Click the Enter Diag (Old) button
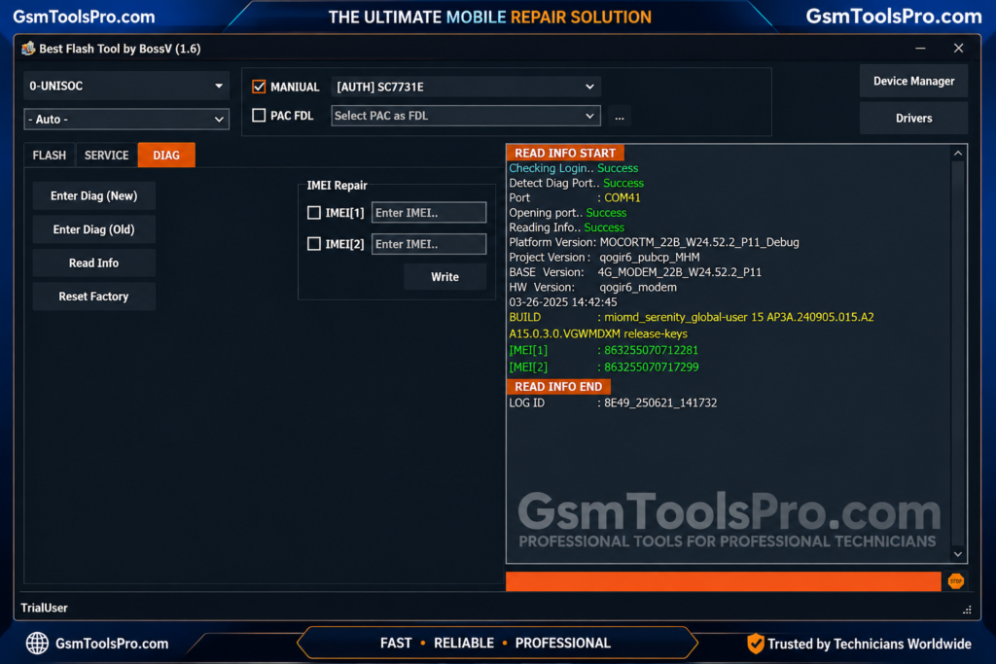 tap(94, 229)
